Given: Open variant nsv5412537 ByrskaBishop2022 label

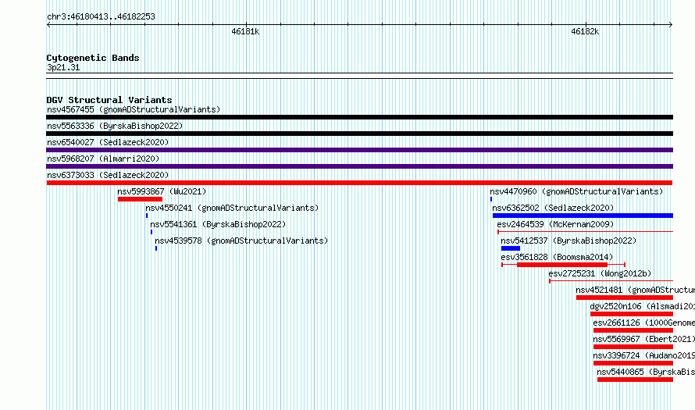Looking at the screenshot, I should [568, 241].
